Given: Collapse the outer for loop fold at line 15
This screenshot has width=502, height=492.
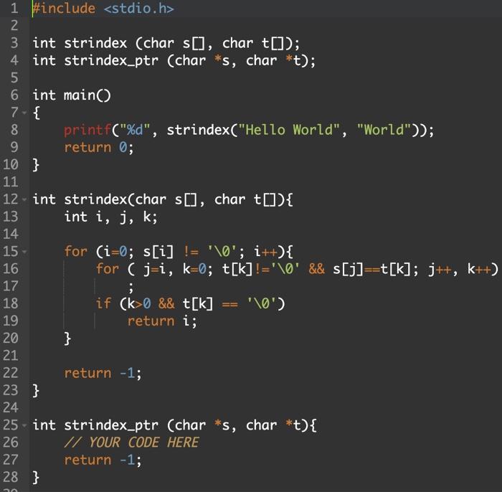Looking at the screenshot, I should [x=24, y=252].
